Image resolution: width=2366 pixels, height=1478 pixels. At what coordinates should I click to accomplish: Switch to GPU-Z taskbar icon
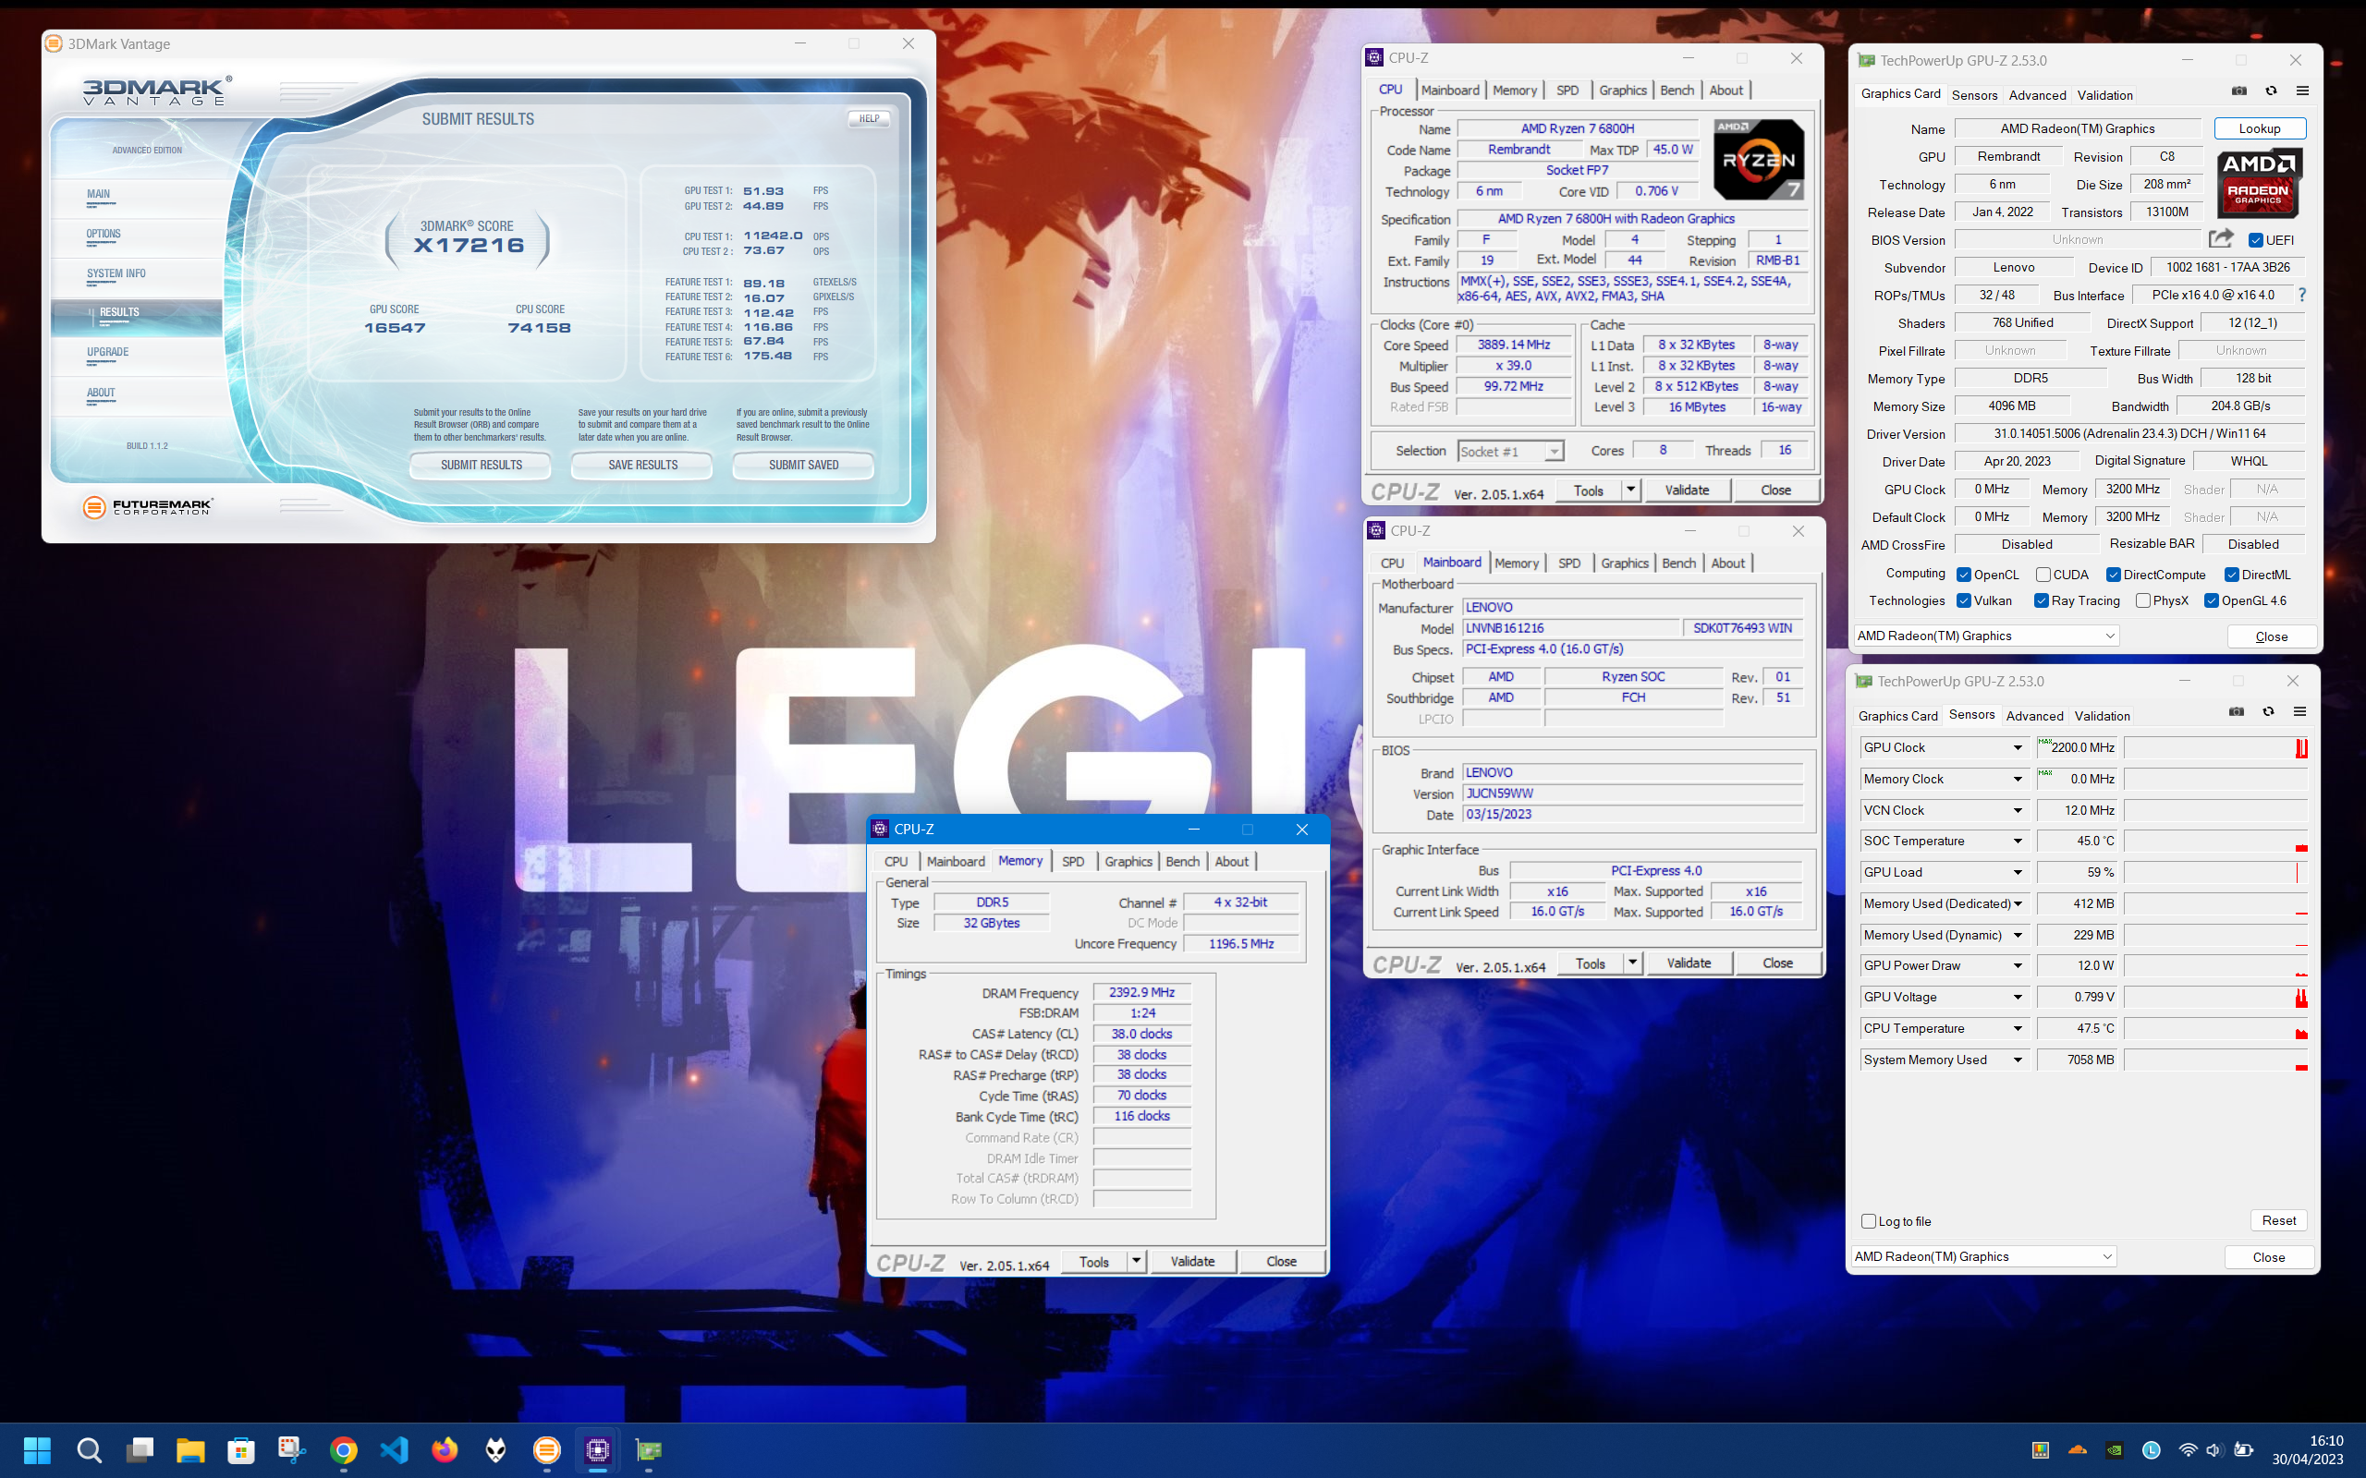pos(648,1449)
